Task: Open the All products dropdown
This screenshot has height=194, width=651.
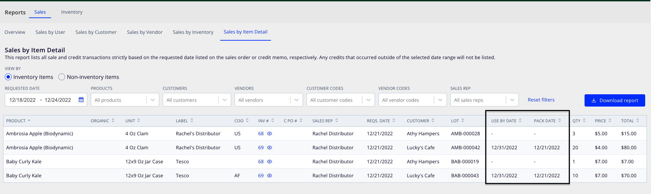Action: 125,100
